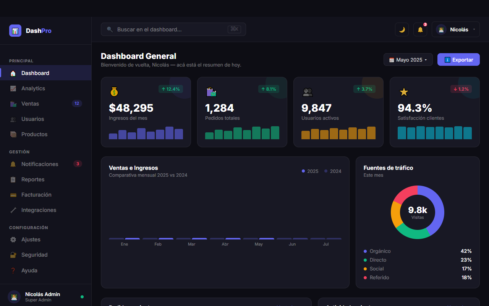The width and height of the screenshot is (489, 306).
Task: Open Facturación in sidebar
Action: tap(45, 195)
